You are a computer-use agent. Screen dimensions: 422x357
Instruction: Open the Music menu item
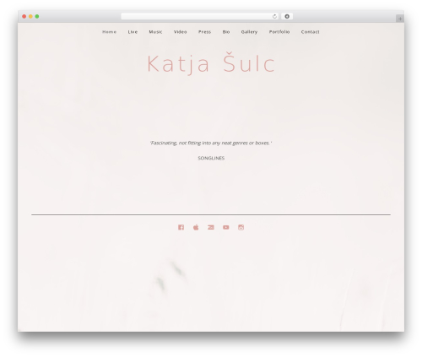pyautogui.click(x=155, y=32)
